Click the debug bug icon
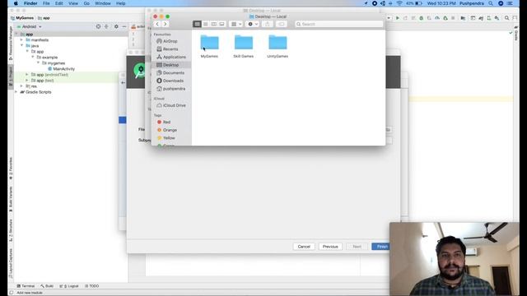Image resolution: width=527 pixels, height=296 pixels. coord(421,18)
